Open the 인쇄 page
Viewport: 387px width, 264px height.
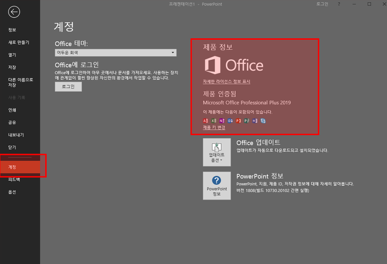pyautogui.click(x=12, y=110)
